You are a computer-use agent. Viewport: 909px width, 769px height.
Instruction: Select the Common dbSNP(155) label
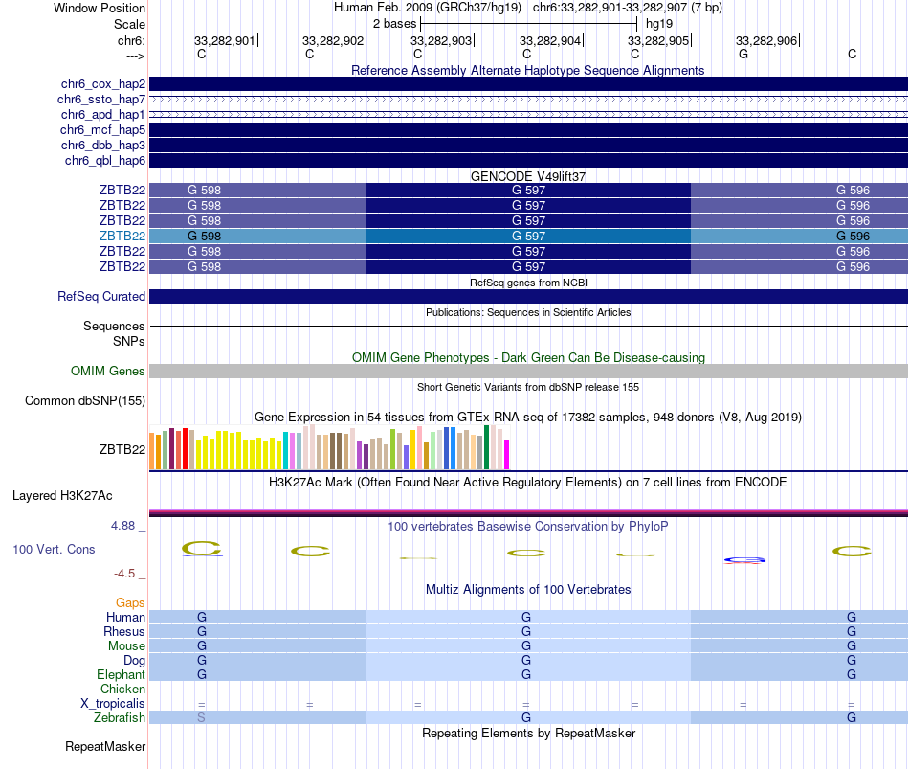[x=85, y=401]
